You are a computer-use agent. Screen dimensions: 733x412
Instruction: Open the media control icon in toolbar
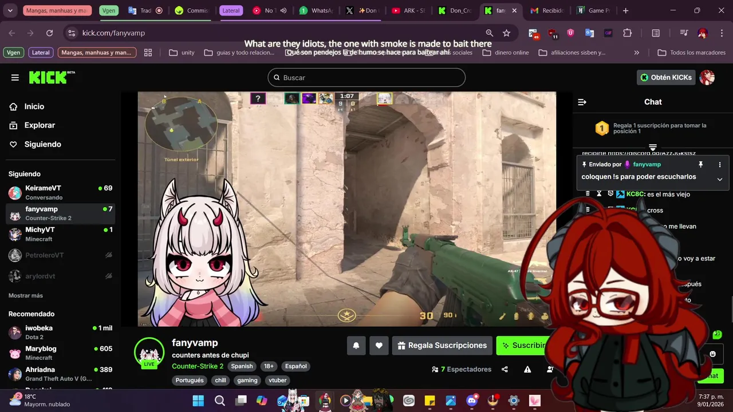click(684, 33)
